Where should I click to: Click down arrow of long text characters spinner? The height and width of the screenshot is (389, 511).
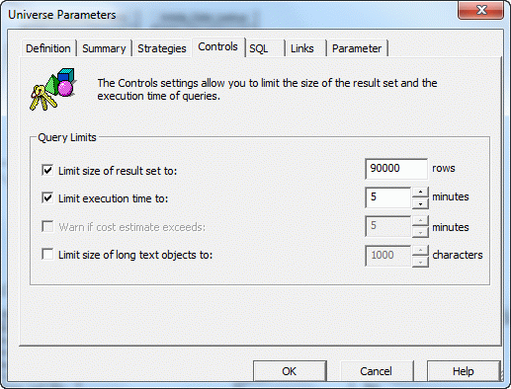click(420, 262)
